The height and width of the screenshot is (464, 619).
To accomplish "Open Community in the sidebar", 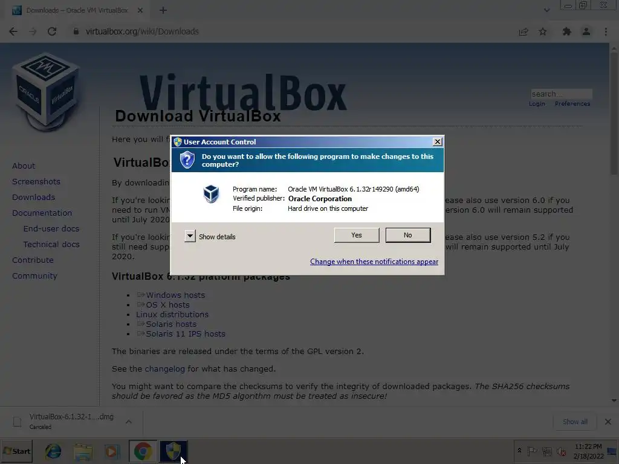I will point(34,276).
